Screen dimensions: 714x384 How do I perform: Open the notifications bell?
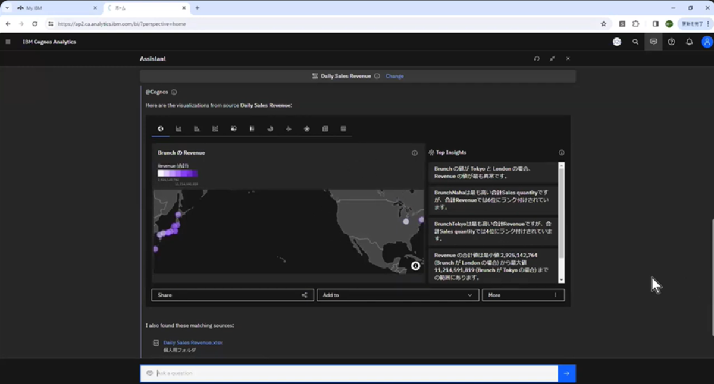tap(689, 42)
